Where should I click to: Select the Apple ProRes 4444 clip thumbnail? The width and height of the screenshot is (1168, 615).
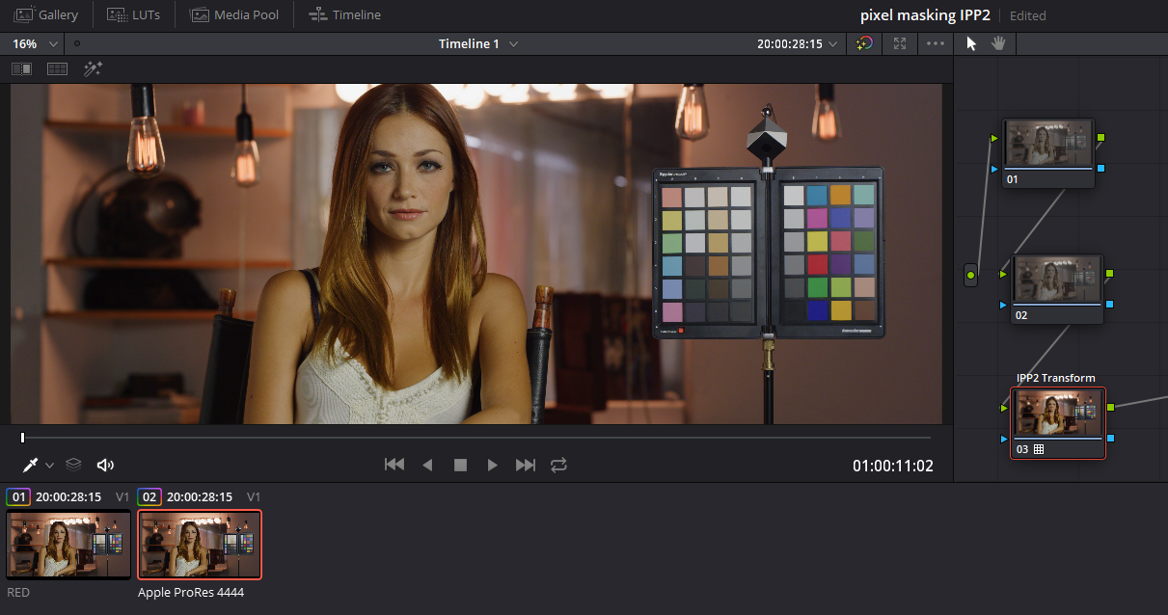click(200, 545)
